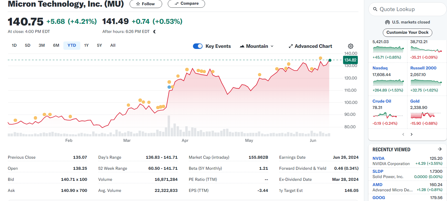
Task: Click the Avg. Volume value 22,322,833
Action: [x=166, y=190]
